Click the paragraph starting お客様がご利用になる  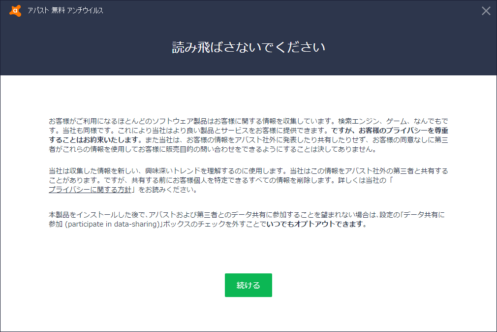pos(248,135)
